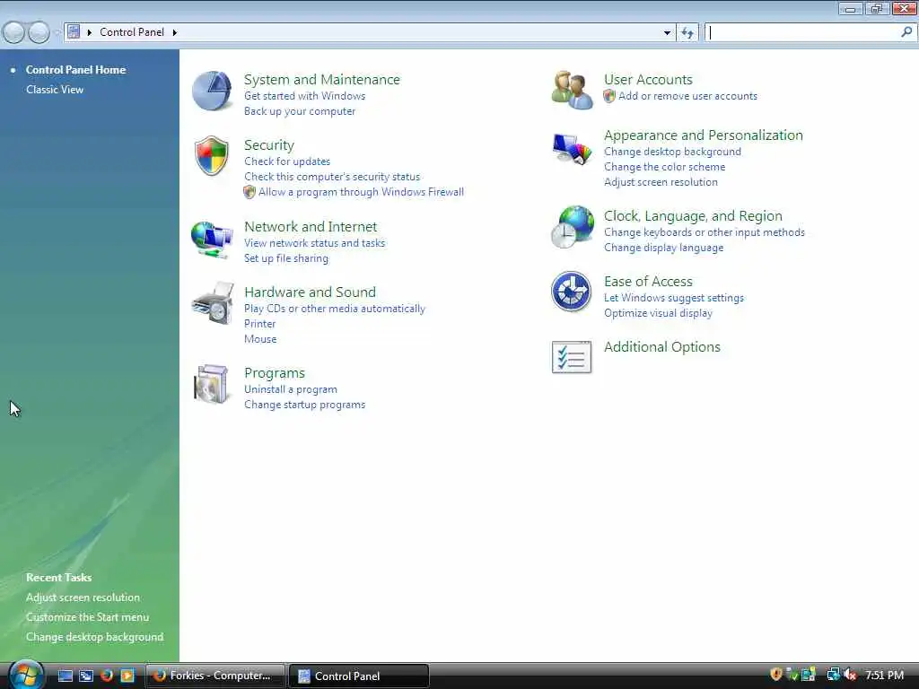Click the Programs software box icon
919x689 pixels.
click(211, 384)
